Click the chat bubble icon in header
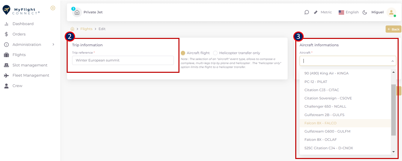402x161 pixels. pyautogui.click(x=307, y=12)
